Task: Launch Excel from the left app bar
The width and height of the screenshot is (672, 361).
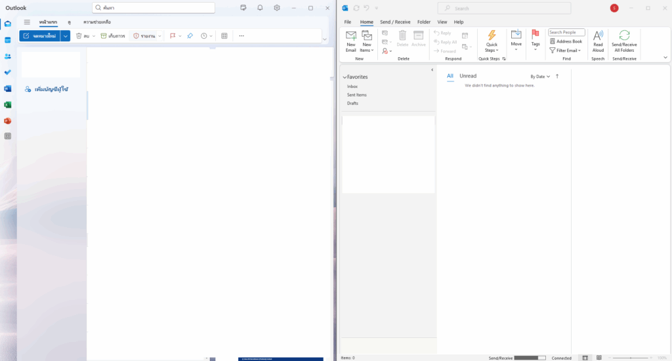Action: click(x=8, y=104)
